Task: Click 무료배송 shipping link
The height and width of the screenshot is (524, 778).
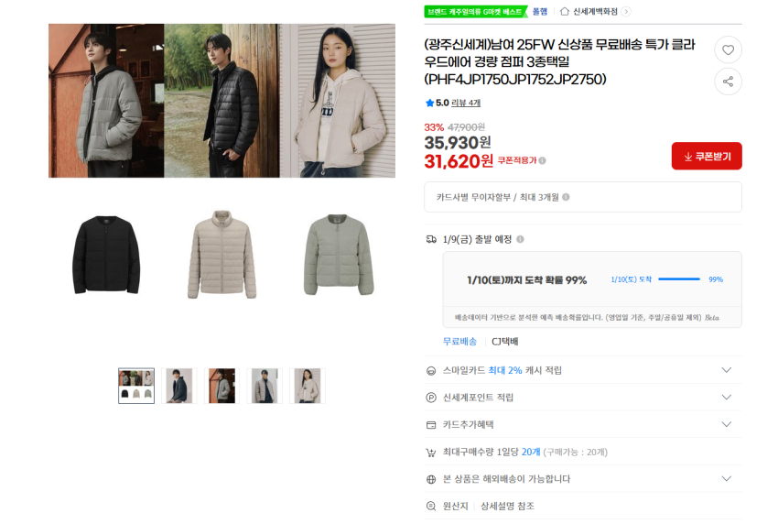Action: coord(459,341)
